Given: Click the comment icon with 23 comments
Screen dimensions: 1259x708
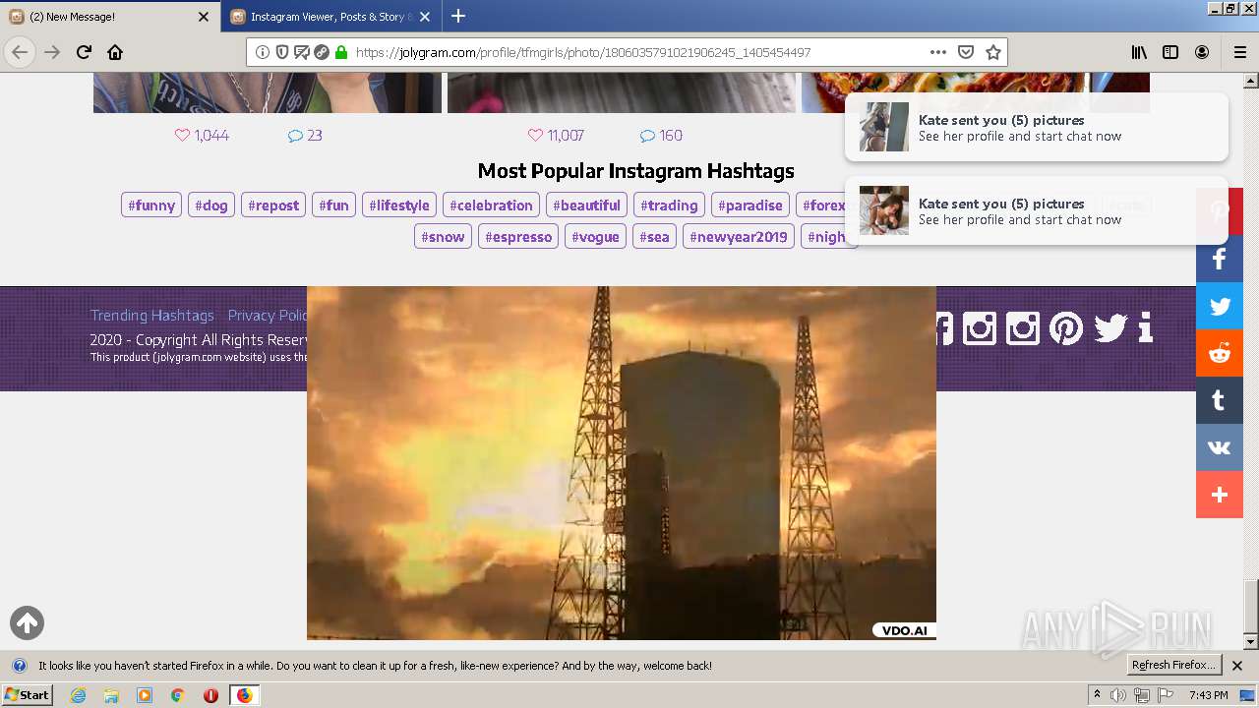Looking at the screenshot, I should pyautogui.click(x=295, y=136).
